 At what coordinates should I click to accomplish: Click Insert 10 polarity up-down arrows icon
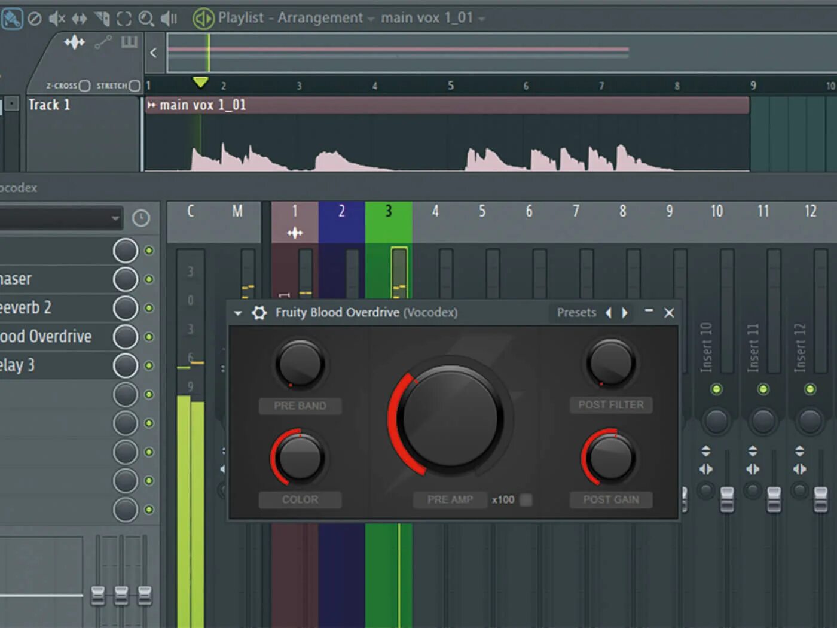[x=706, y=450]
